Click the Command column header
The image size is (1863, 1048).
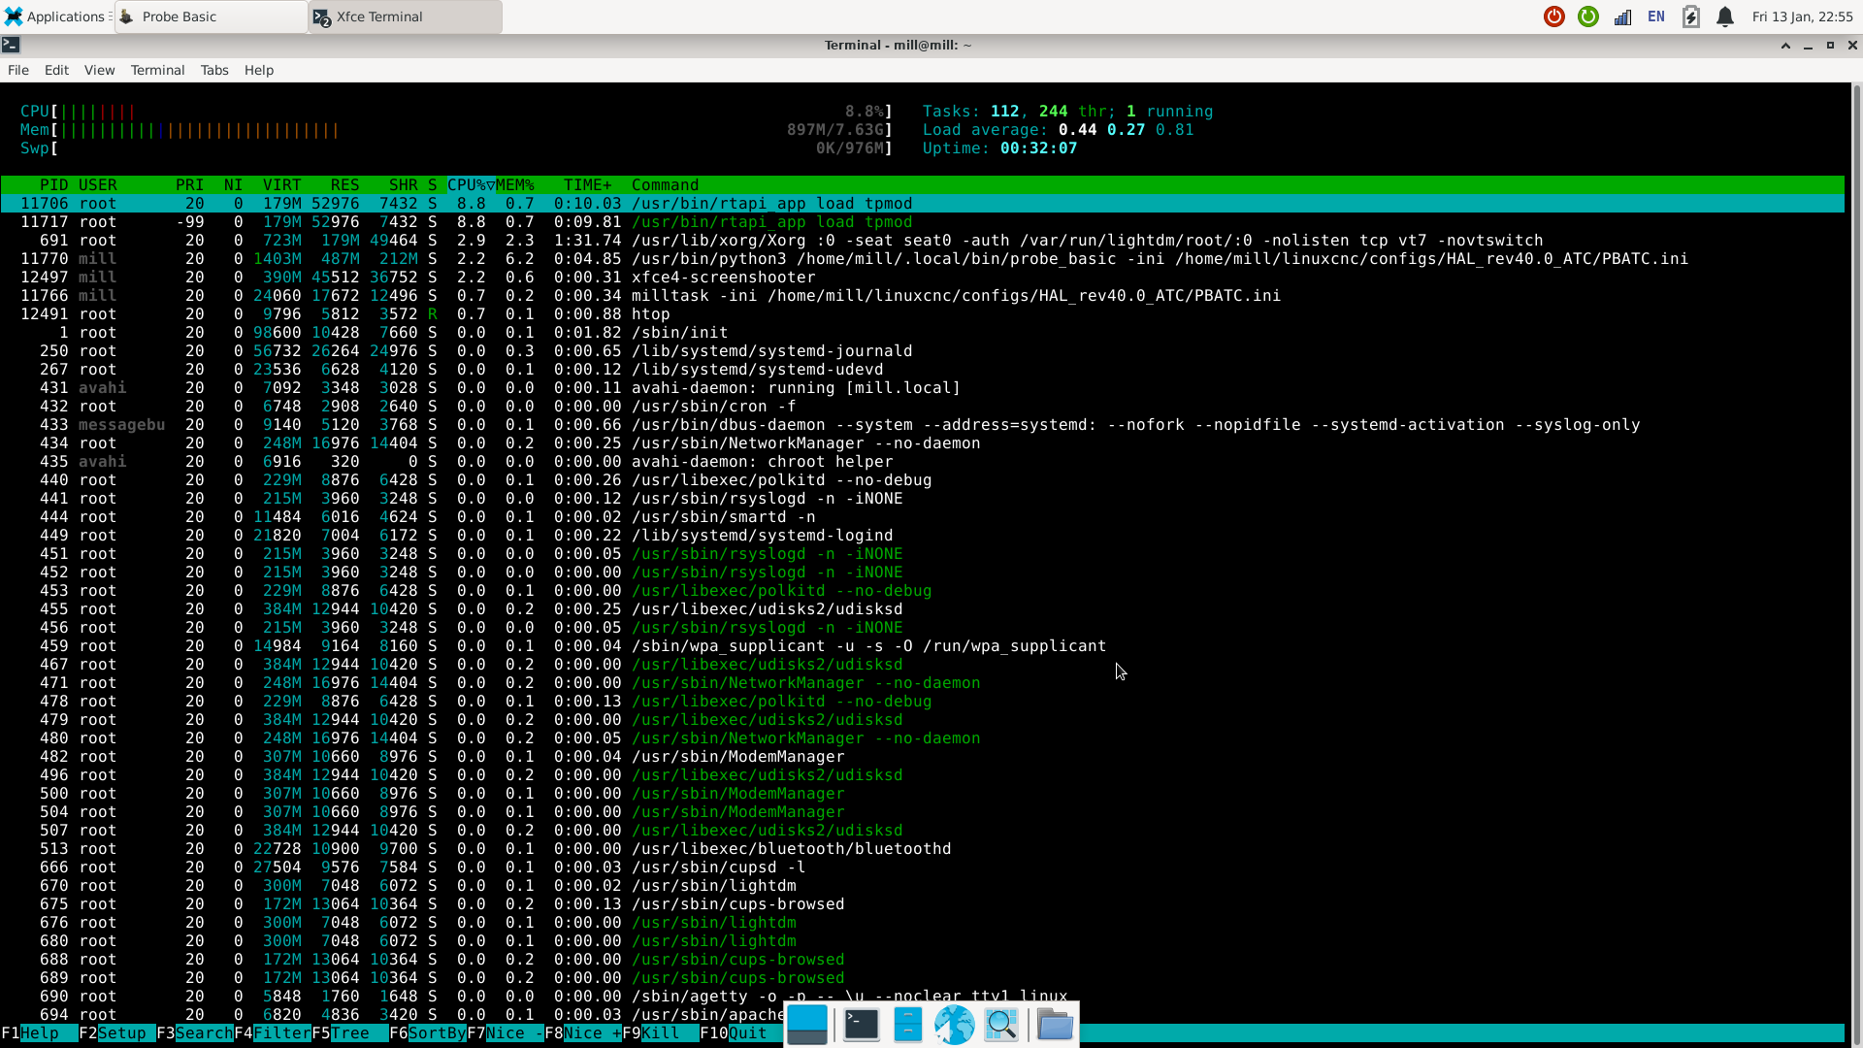pos(665,184)
